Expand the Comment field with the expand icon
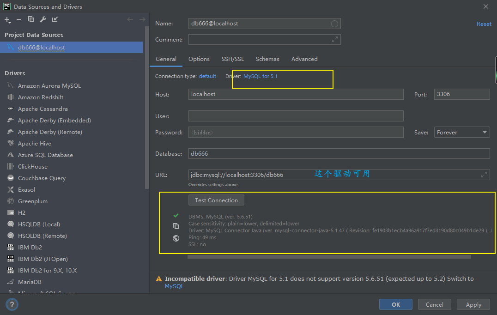This screenshot has width=497, height=315. point(335,39)
